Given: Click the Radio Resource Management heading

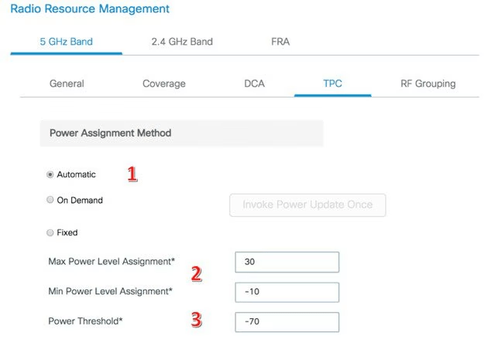Looking at the screenshot, I should [x=89, y=9].
